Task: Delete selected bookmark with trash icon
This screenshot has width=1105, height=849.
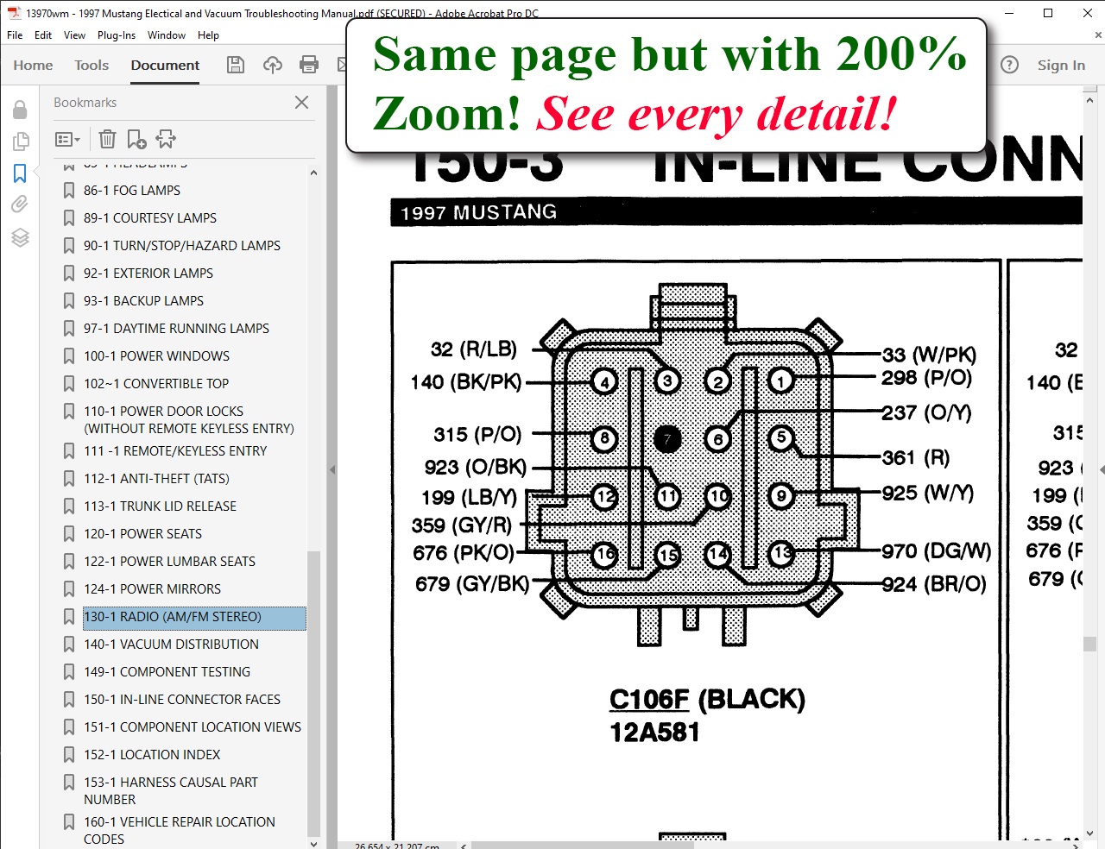Action: (x=107, y=139)
